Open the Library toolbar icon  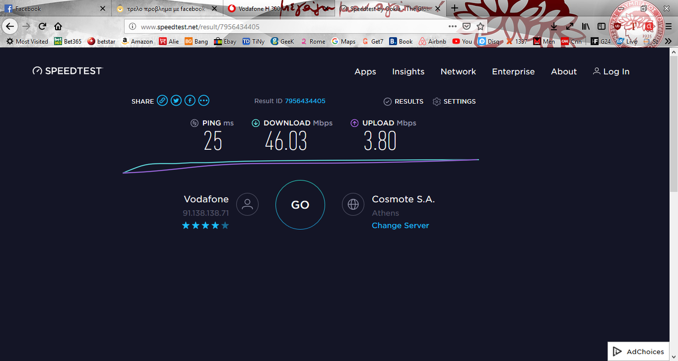(x=586, y=26)
